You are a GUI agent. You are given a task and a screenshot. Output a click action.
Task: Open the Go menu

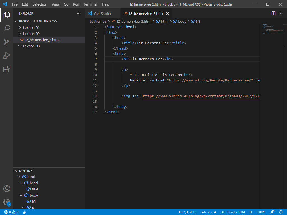66,4
